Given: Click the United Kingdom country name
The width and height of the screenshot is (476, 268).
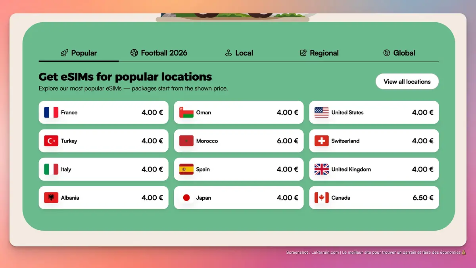Looking at the screenshot, I should point(351,169).
